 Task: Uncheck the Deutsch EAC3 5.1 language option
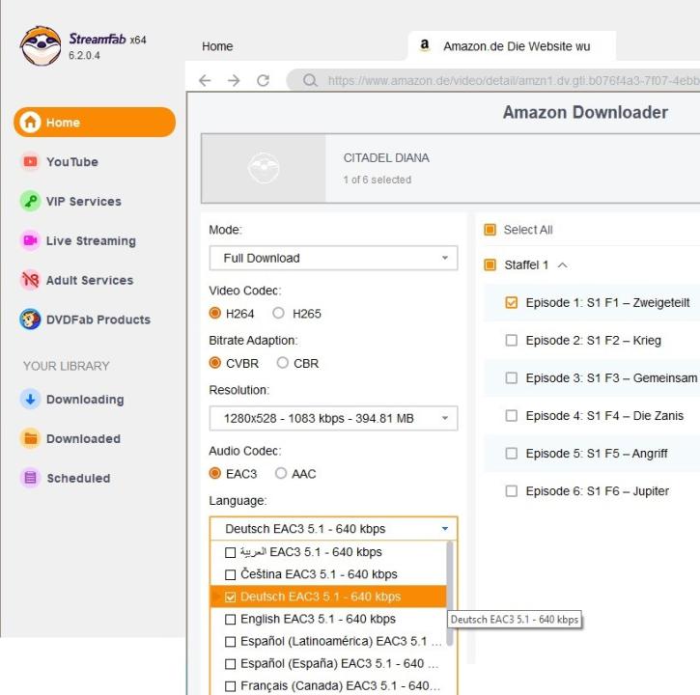[230, 598]
